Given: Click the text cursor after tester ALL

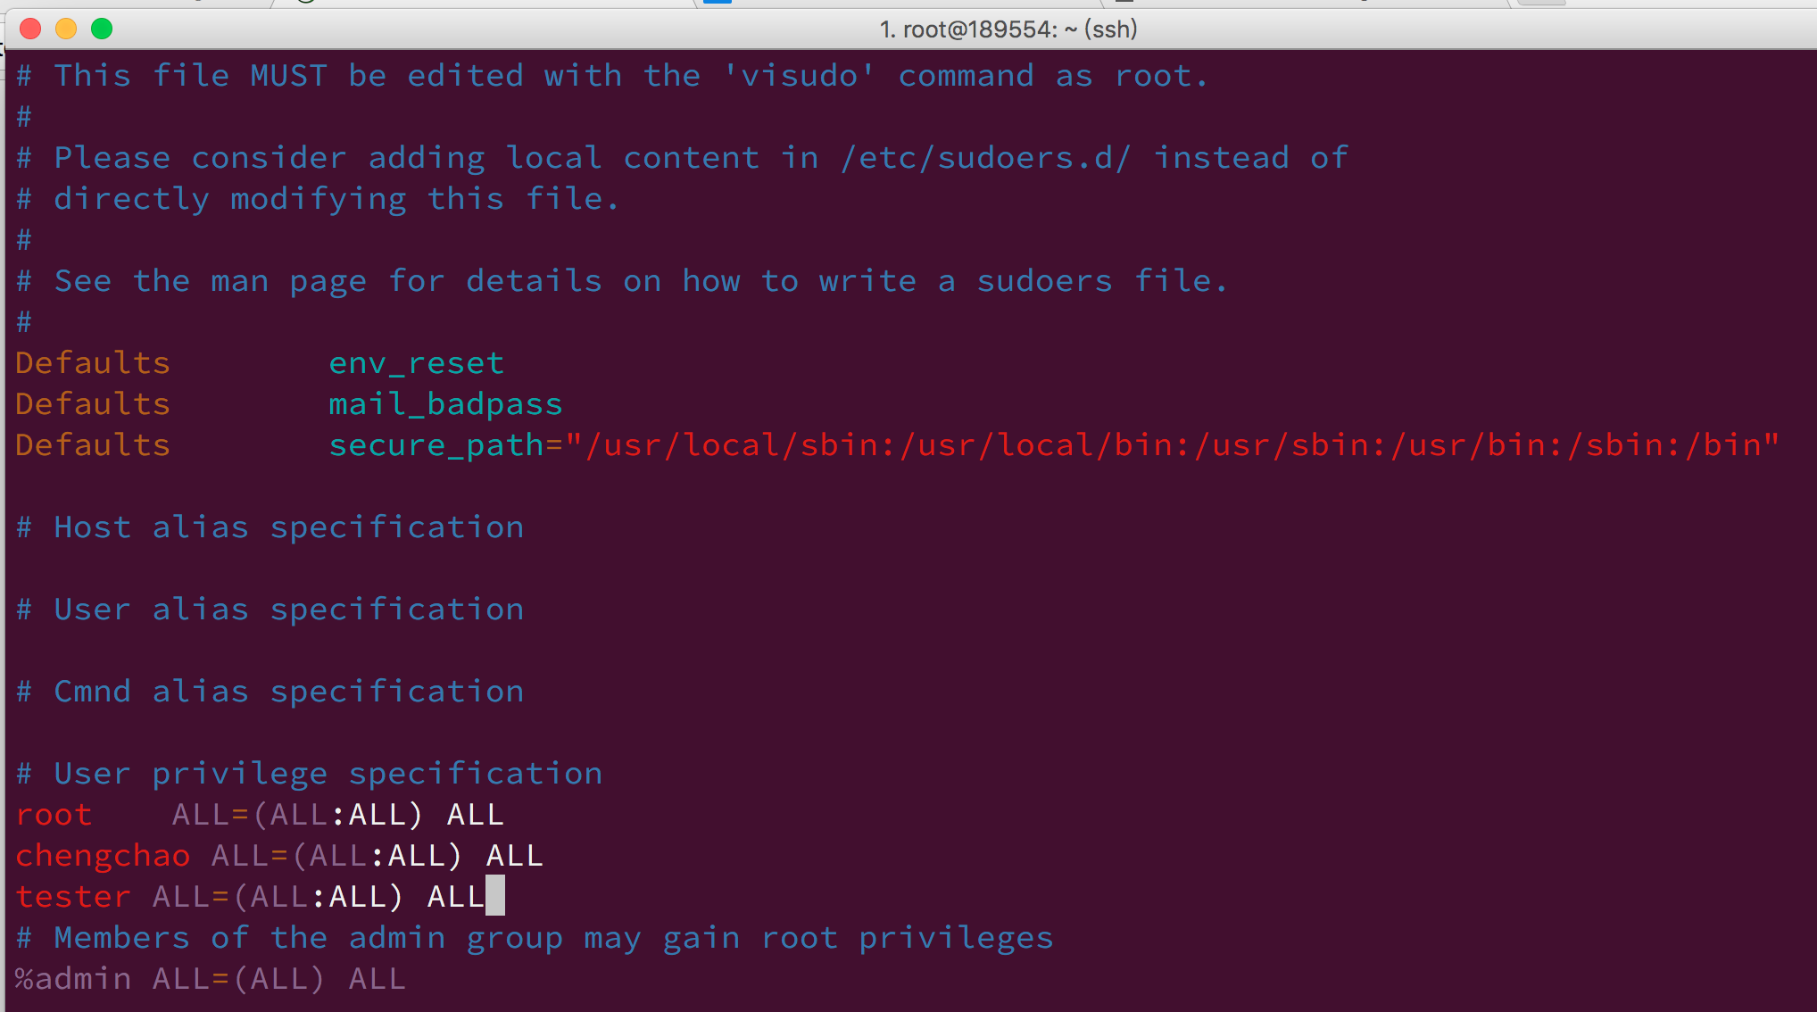Looking at the screenshot, I should (495, 895).
